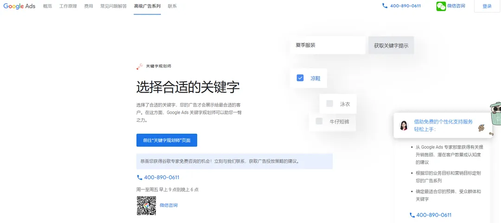Open the 联系 nav tab
This screenshot has height=223, width=501.
[x=172, y=6]
